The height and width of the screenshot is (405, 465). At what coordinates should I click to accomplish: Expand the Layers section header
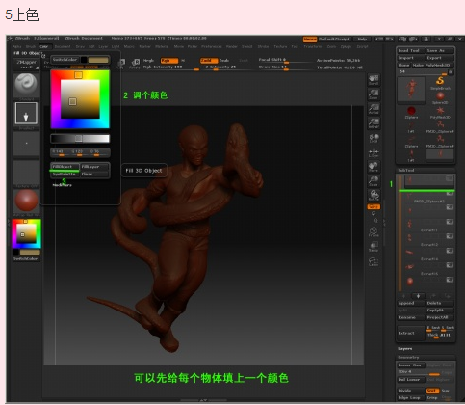point(405,349)
